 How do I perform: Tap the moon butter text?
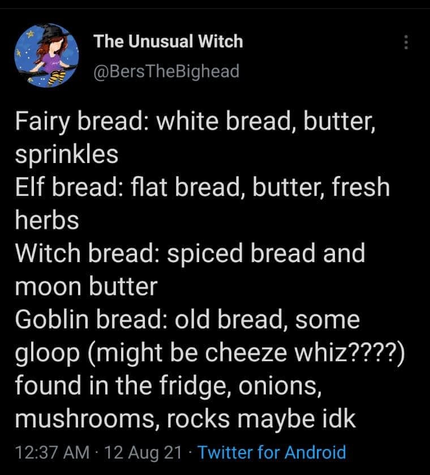87,286
